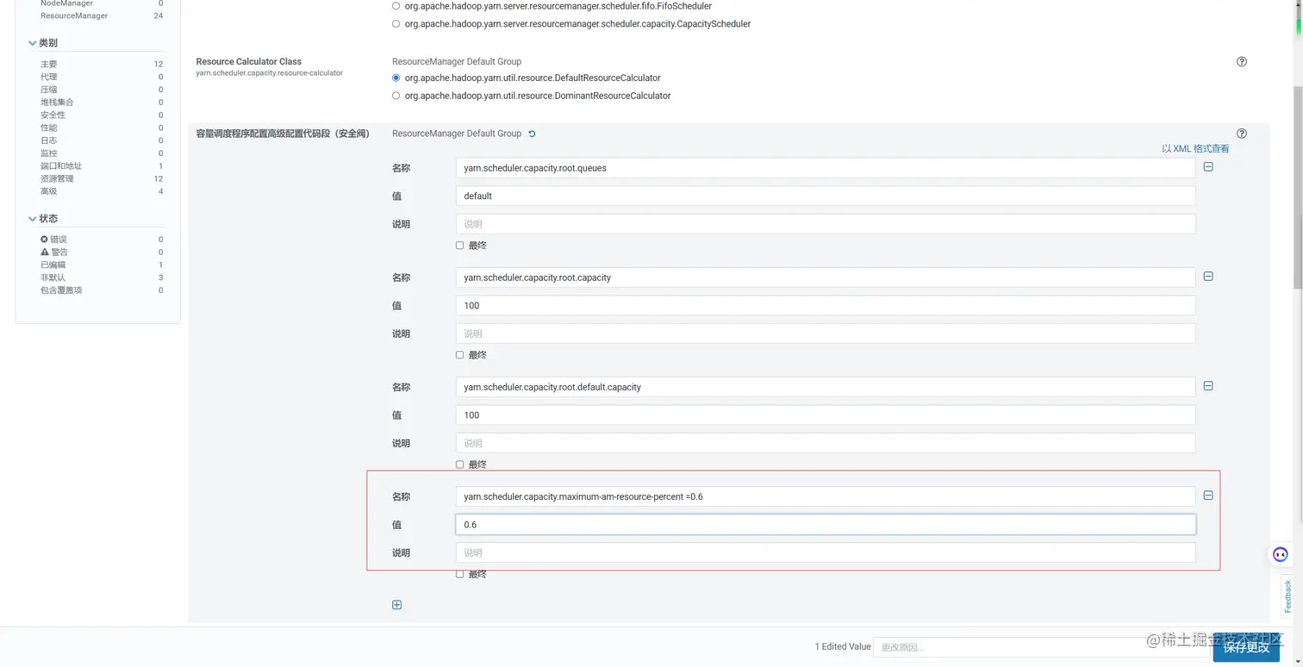Check 最终 under the root.queues property

coord(459,246)
